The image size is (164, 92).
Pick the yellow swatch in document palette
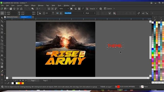(x=19, y=83)
